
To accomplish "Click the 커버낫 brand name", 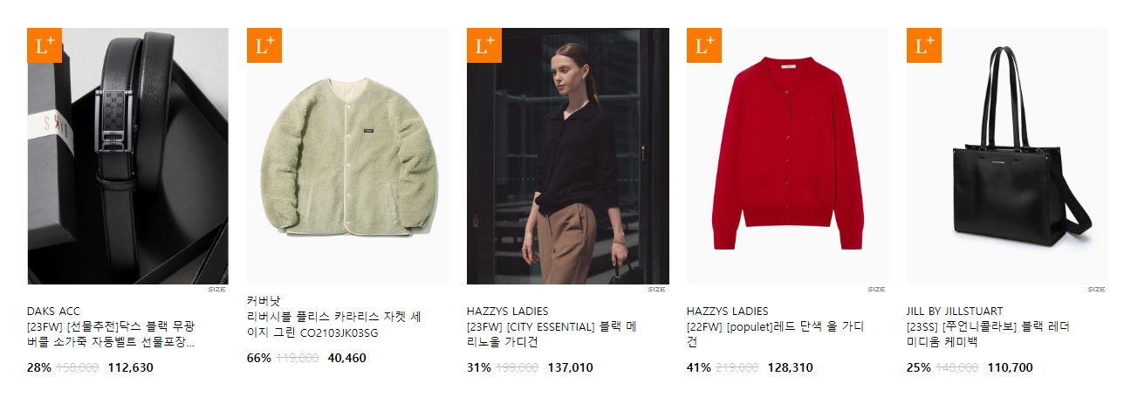I will (264, 301).
